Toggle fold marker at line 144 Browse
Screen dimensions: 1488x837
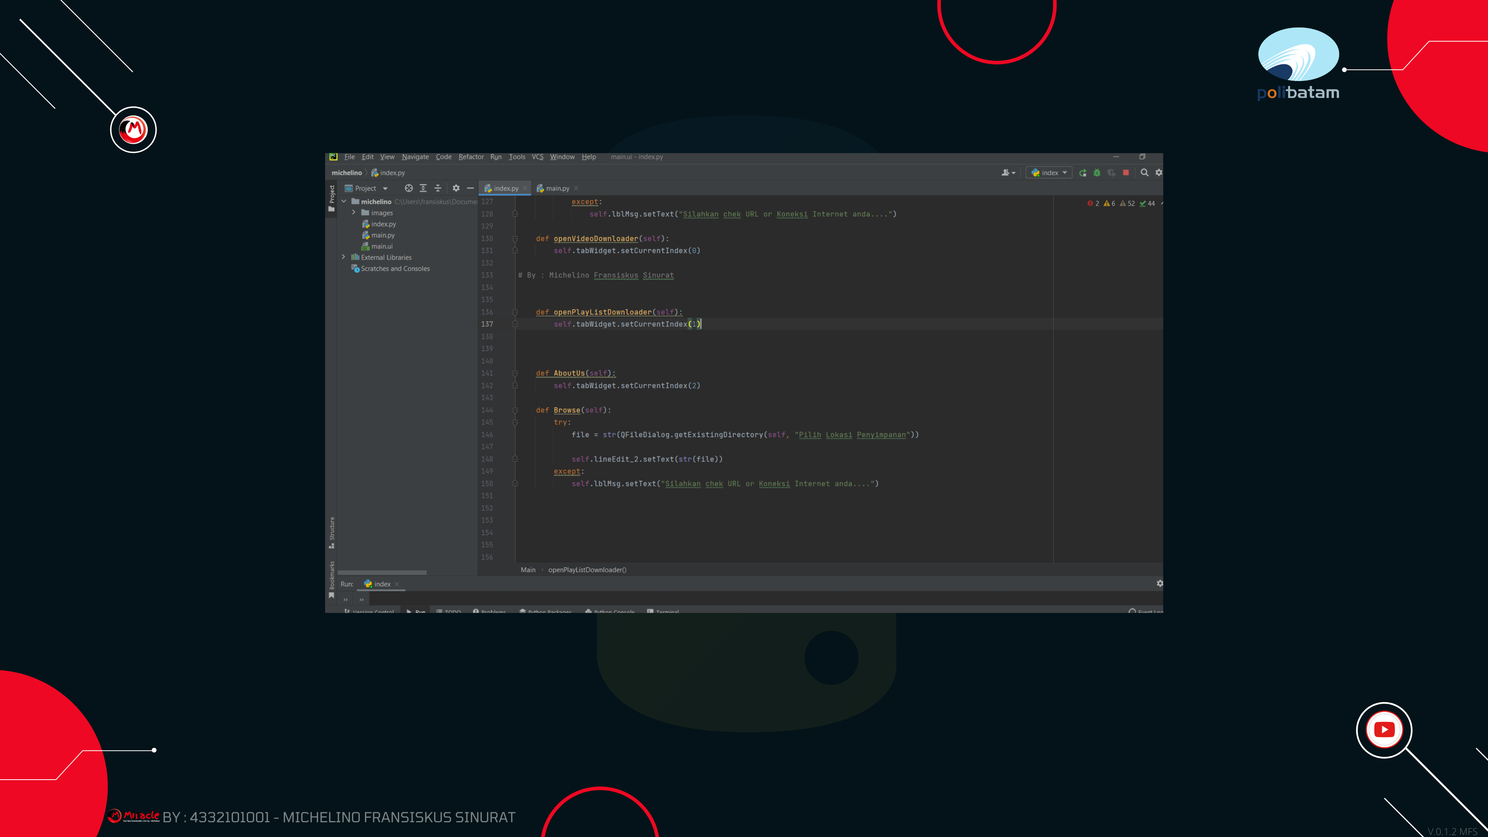point(515,410)
